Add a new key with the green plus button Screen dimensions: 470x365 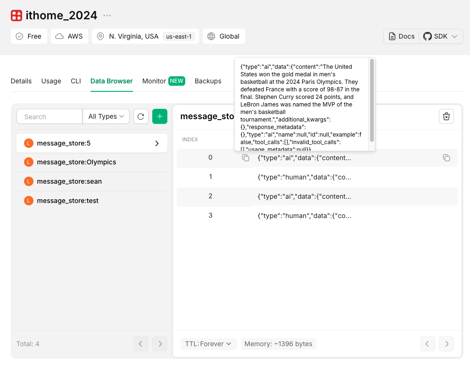coord(160,116)
